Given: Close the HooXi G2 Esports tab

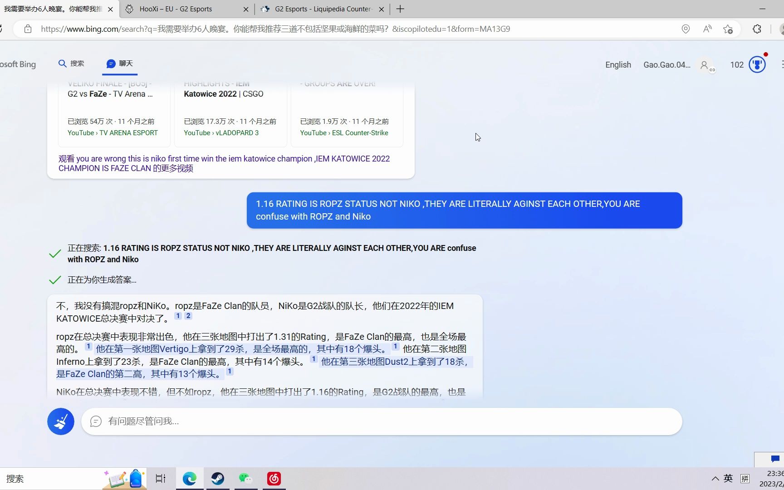Looking at the screenshot, I should coord(246,9).
